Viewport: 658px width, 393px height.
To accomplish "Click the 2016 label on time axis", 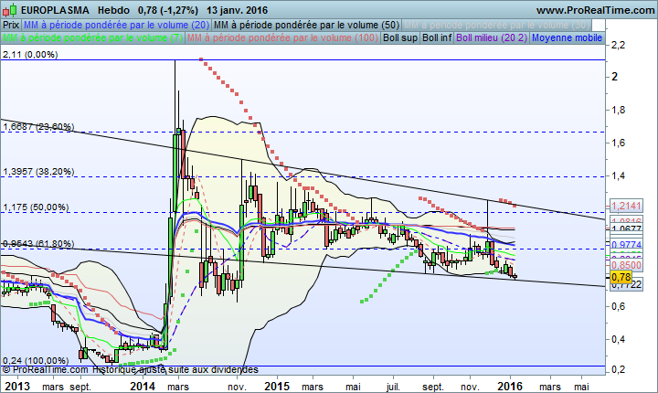I will pos(510,386).
